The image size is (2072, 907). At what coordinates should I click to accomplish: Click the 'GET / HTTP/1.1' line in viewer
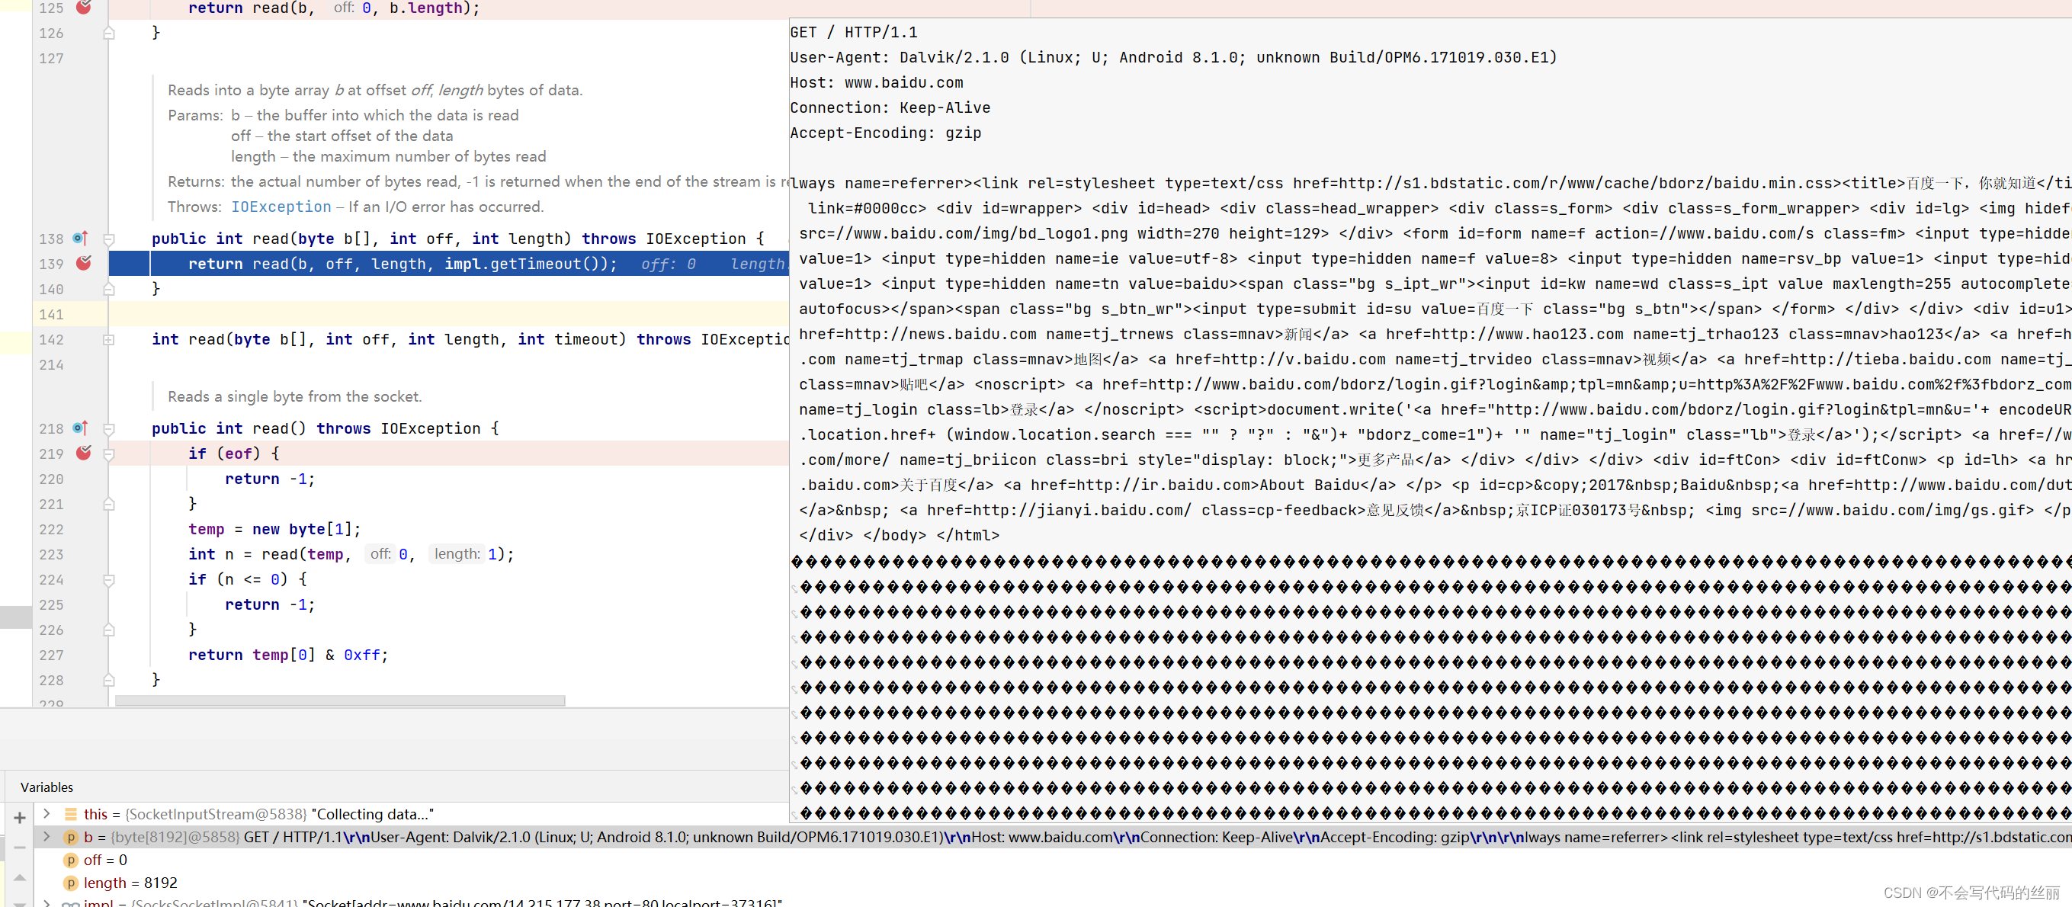(x=853, y=32)
